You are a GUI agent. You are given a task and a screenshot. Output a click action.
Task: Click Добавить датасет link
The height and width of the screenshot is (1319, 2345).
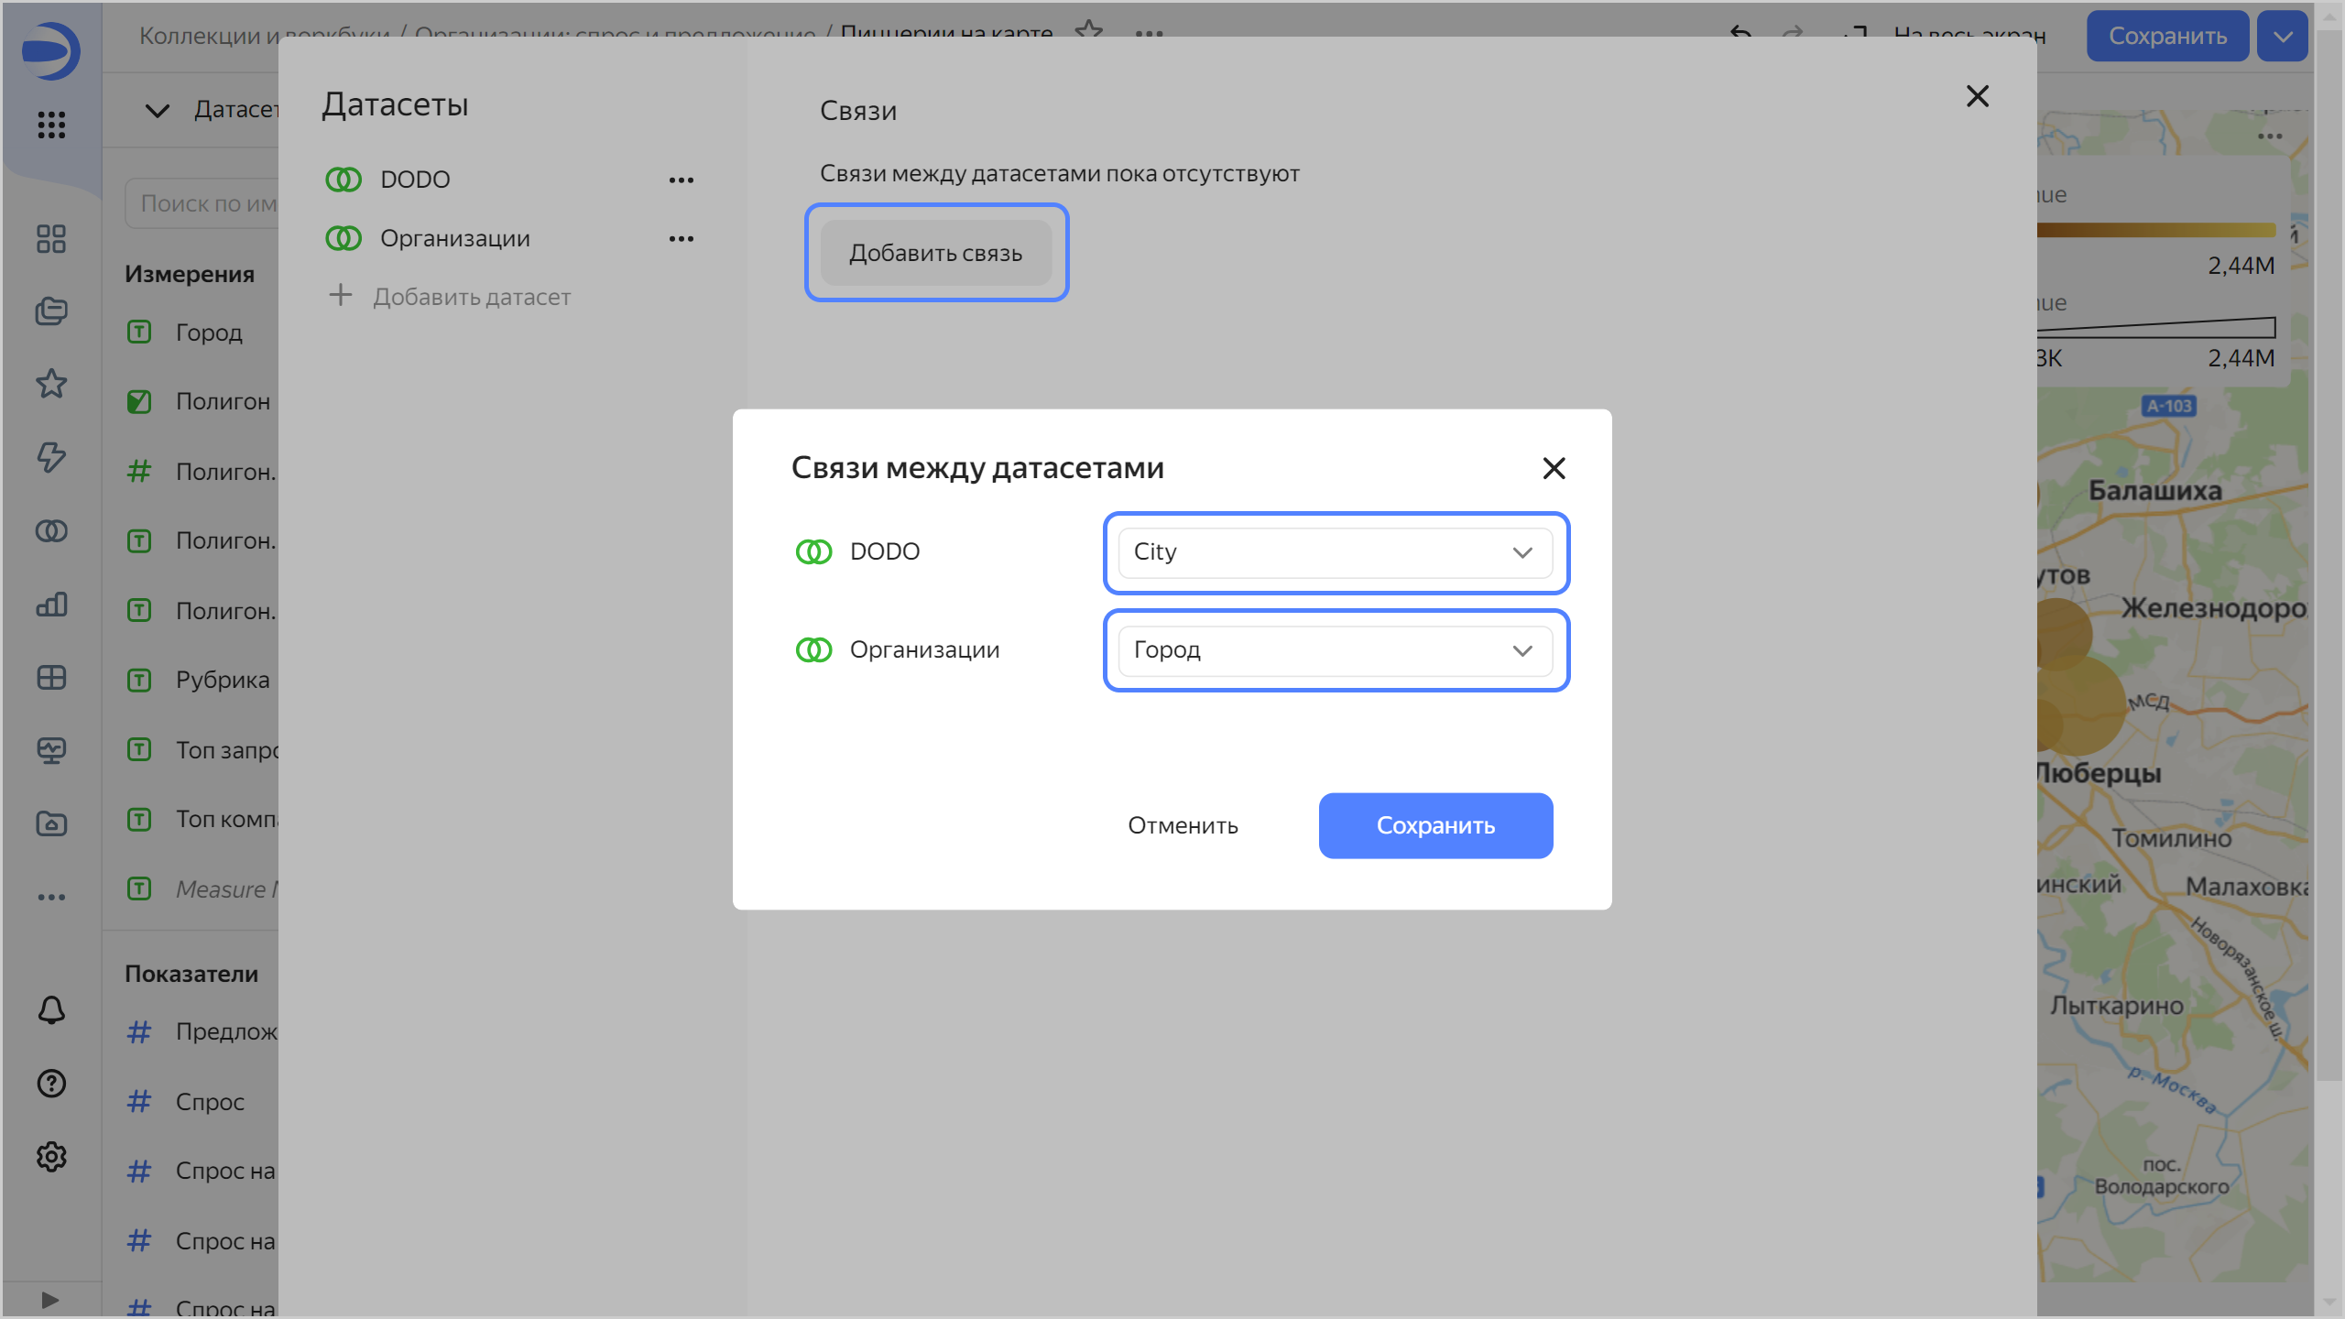pyautogui.click(x=471, y=297)
